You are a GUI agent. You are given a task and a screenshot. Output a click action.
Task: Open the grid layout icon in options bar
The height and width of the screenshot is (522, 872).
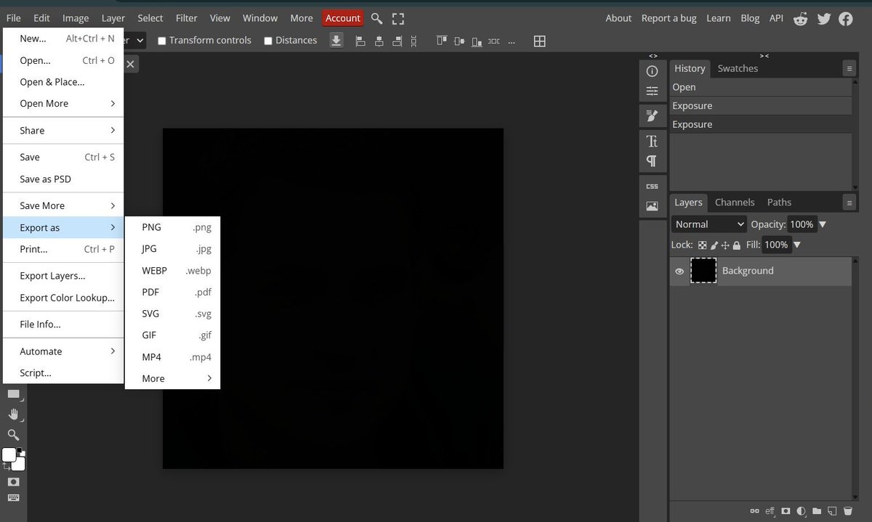tap(540, 41)
